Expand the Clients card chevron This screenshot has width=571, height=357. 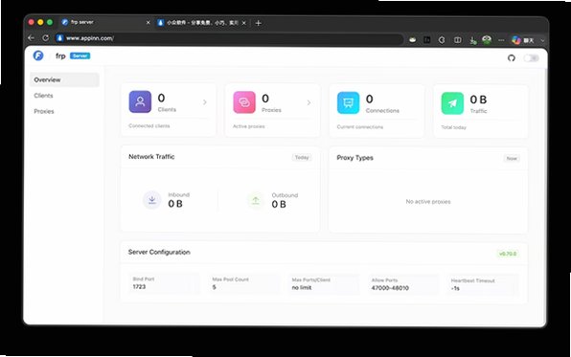coord(205,102)
